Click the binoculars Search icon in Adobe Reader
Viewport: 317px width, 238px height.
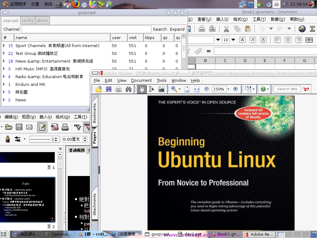(128, 89)
